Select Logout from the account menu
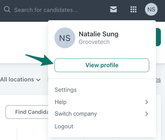 (64, 127)
